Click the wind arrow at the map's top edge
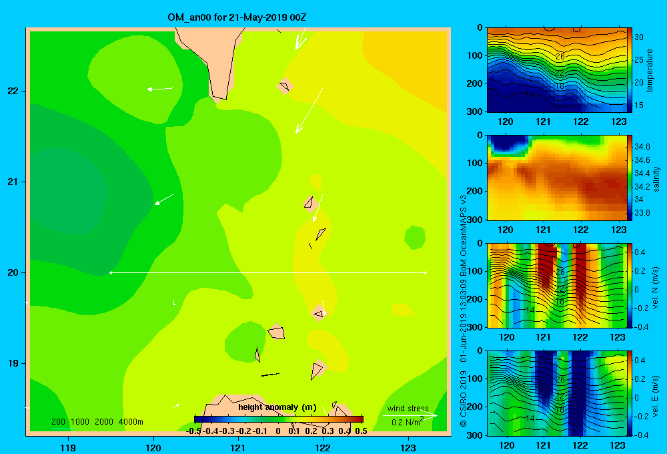 [301, 38]
